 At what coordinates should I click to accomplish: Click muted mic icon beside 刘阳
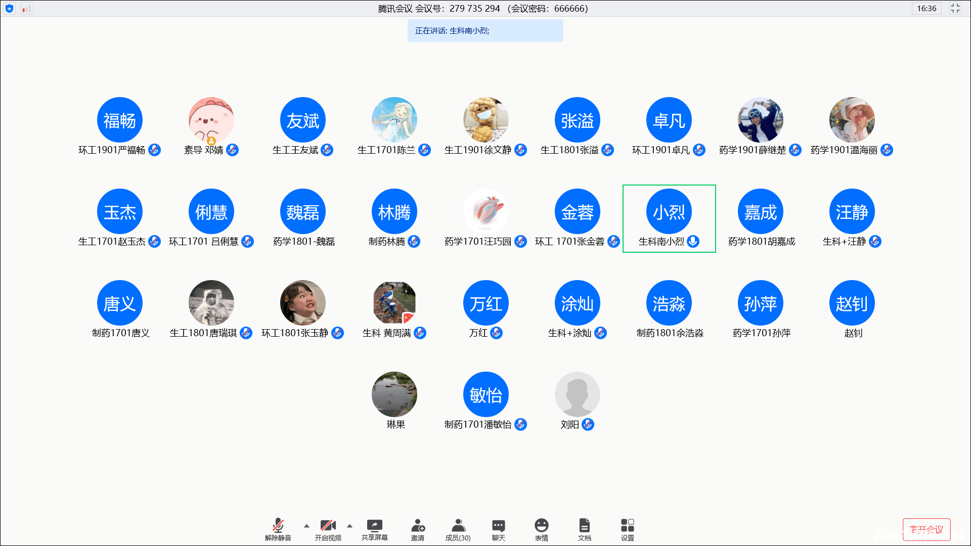588,425
